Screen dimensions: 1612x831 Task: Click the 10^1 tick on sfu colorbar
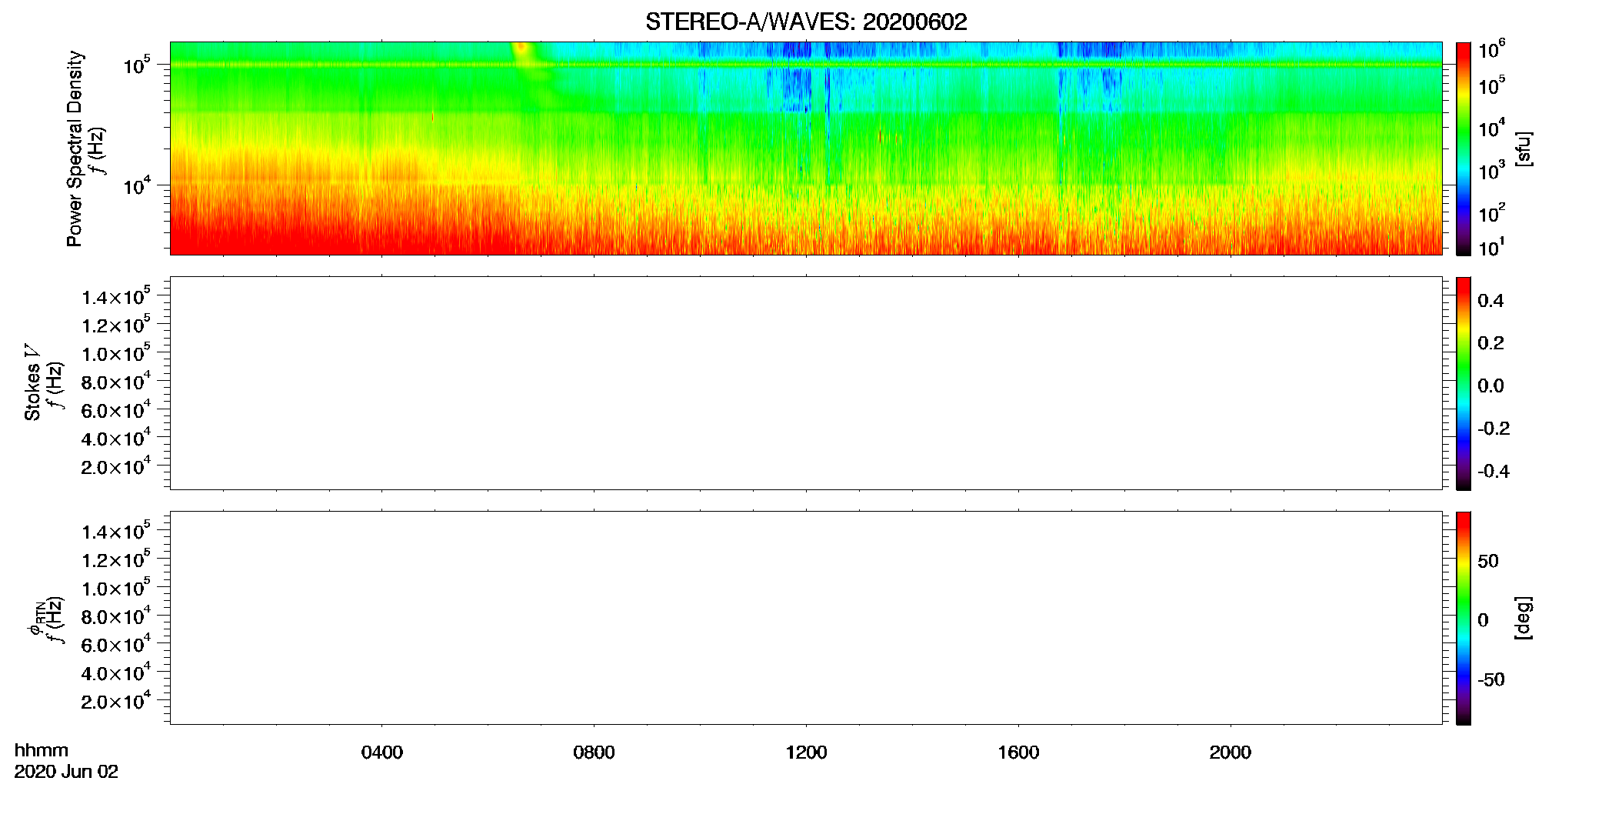click(1492, 248)
